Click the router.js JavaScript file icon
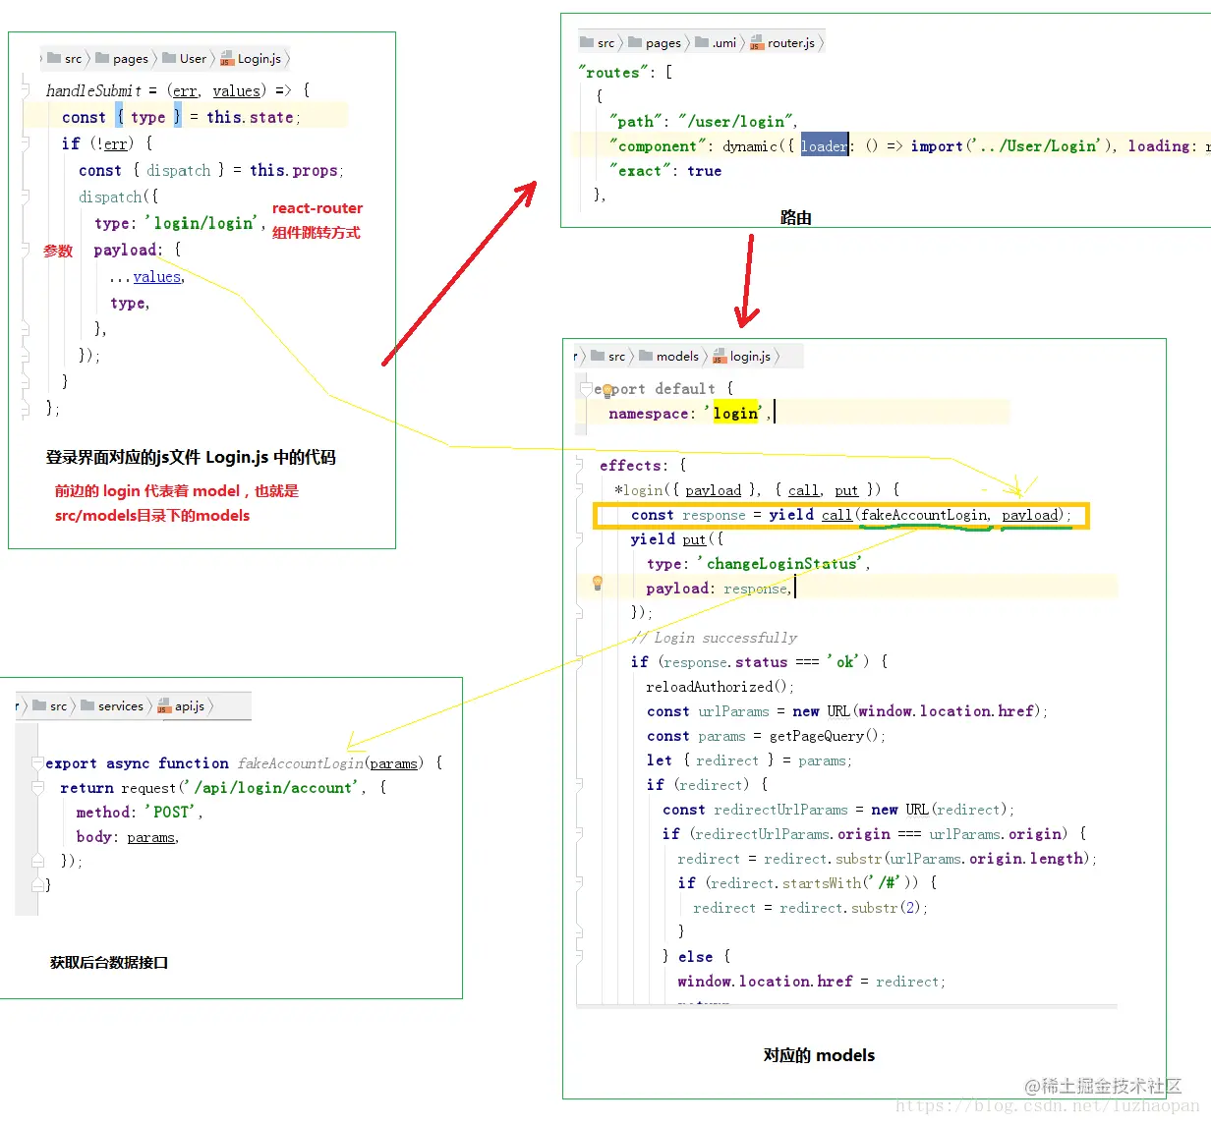The image size is (1211, 1125). [x=757, y=42]
